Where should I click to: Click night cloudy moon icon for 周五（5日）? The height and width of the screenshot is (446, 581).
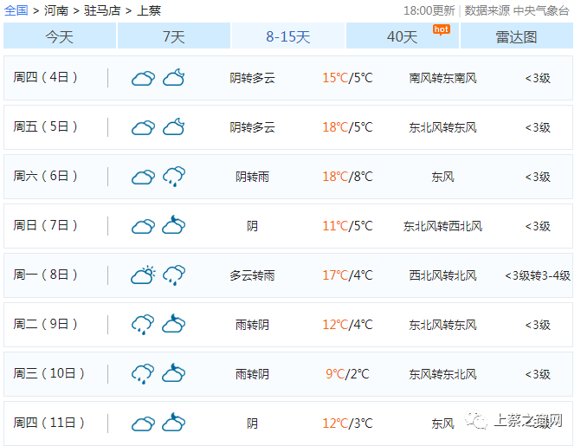(x=174, y=126)
